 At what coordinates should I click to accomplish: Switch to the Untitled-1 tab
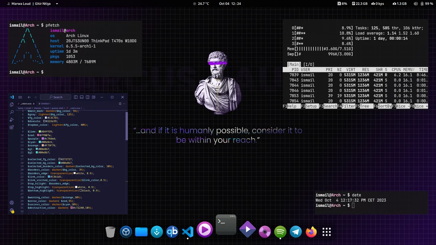pos(45,104)
